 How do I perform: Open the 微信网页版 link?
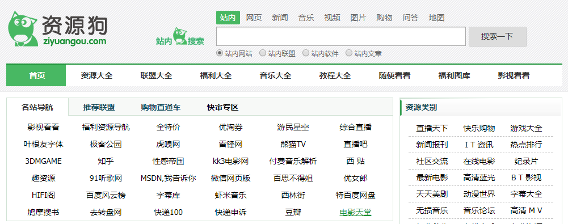(x=231, y=179)
